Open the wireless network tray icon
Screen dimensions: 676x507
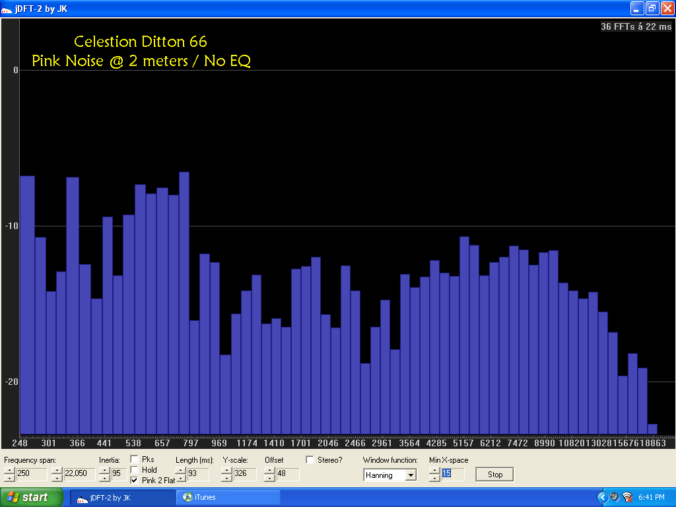[628, 497]
